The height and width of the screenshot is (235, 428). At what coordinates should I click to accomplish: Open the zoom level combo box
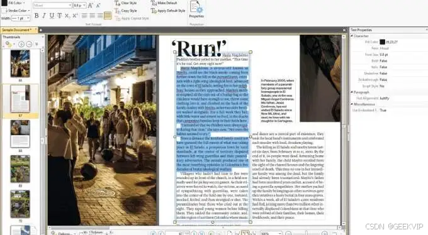click(x=271, y=233)
